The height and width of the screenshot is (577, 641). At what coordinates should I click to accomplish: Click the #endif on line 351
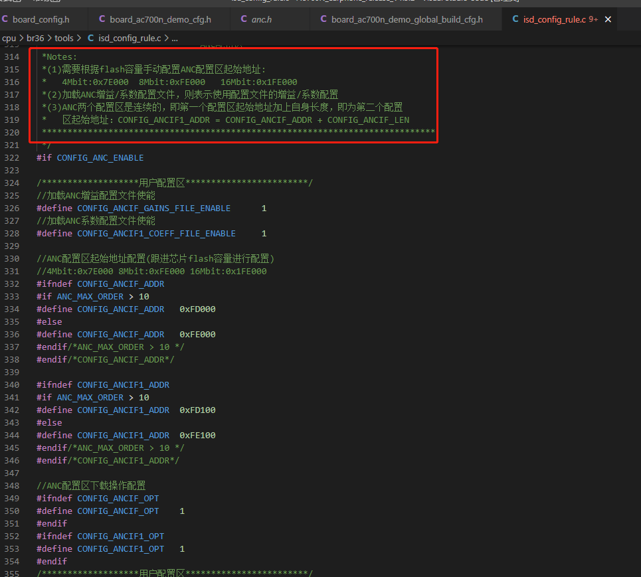[x=52, y=524]
